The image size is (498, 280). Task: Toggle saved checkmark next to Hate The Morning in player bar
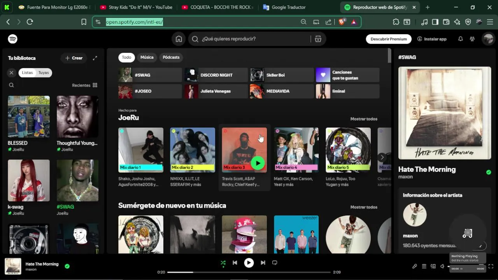(67, 266)
